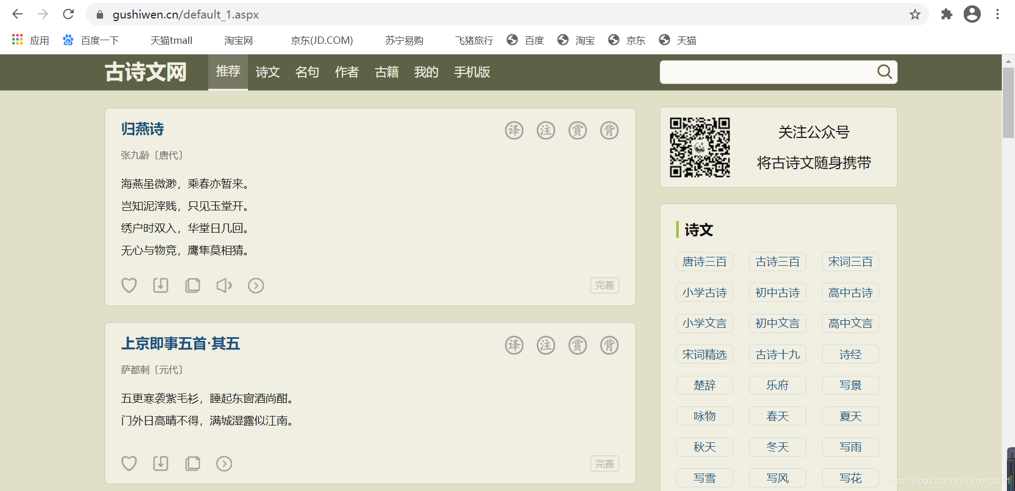Open the 百度一下 bookmark
Screen dimensions: 1015x491
click(91, 40)
